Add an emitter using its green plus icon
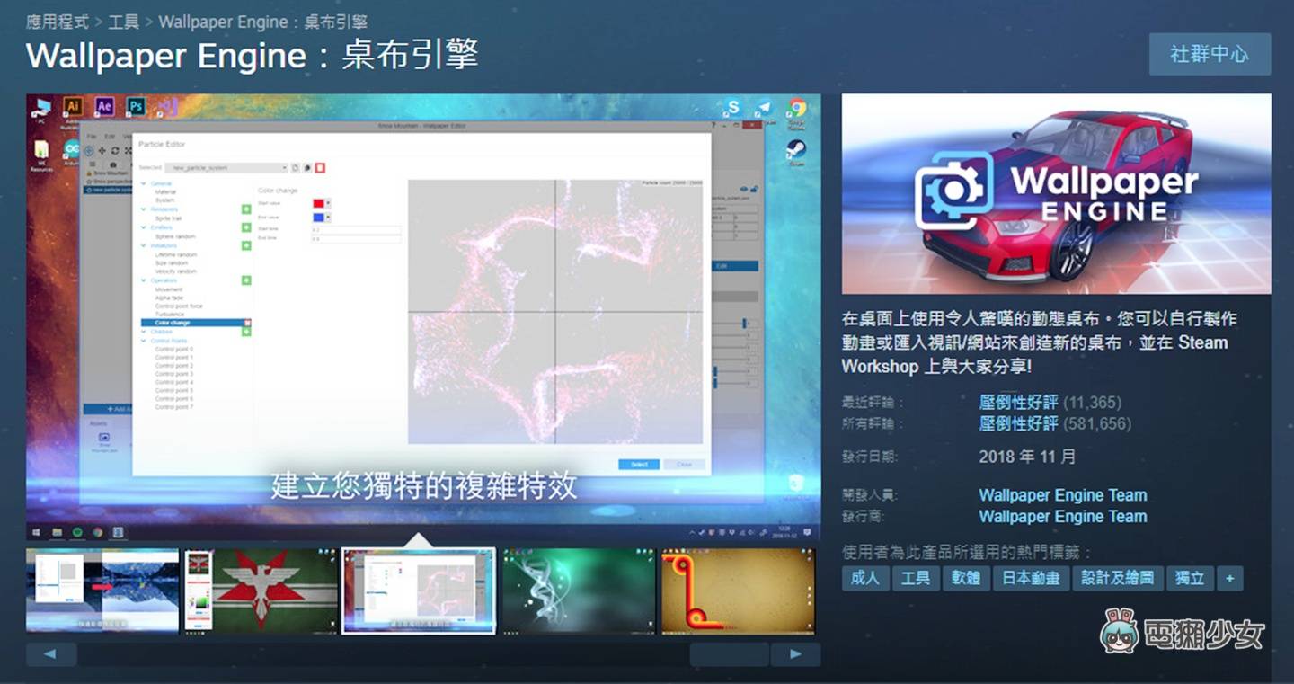Image resolution: width=1294 pixels, height=684 pixels. pos(247,226)
